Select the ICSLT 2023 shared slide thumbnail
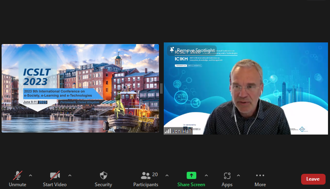330x189 pixels. (80, 88)
